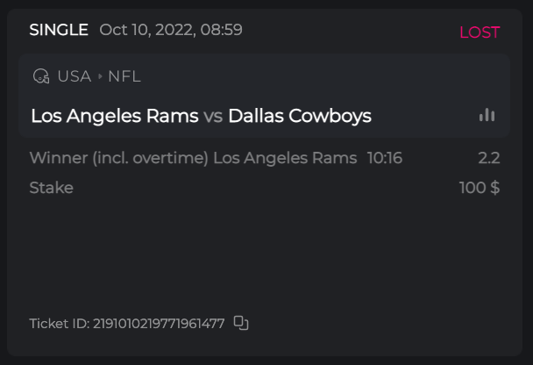Copy the ticket ID using the copy icon

point(241,323)
